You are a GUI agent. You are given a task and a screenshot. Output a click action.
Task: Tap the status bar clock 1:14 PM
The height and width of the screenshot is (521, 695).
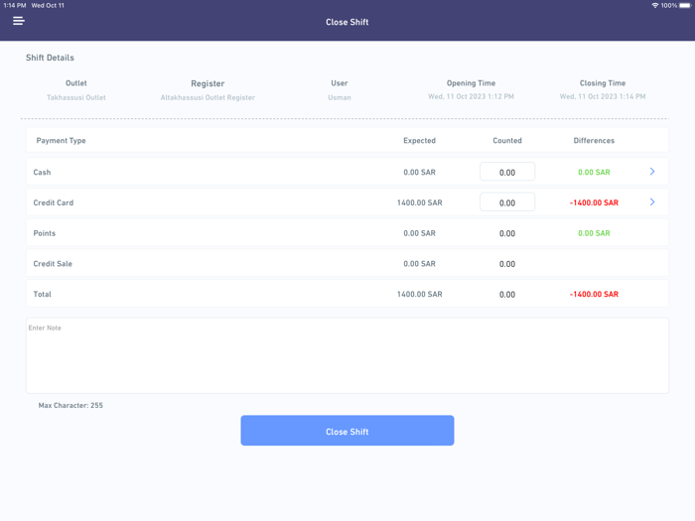click(x=15, y=5)
